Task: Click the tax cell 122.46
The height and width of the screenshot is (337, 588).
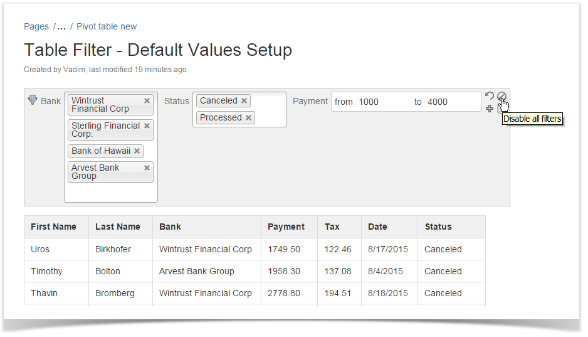Action: tap(338, 249)
